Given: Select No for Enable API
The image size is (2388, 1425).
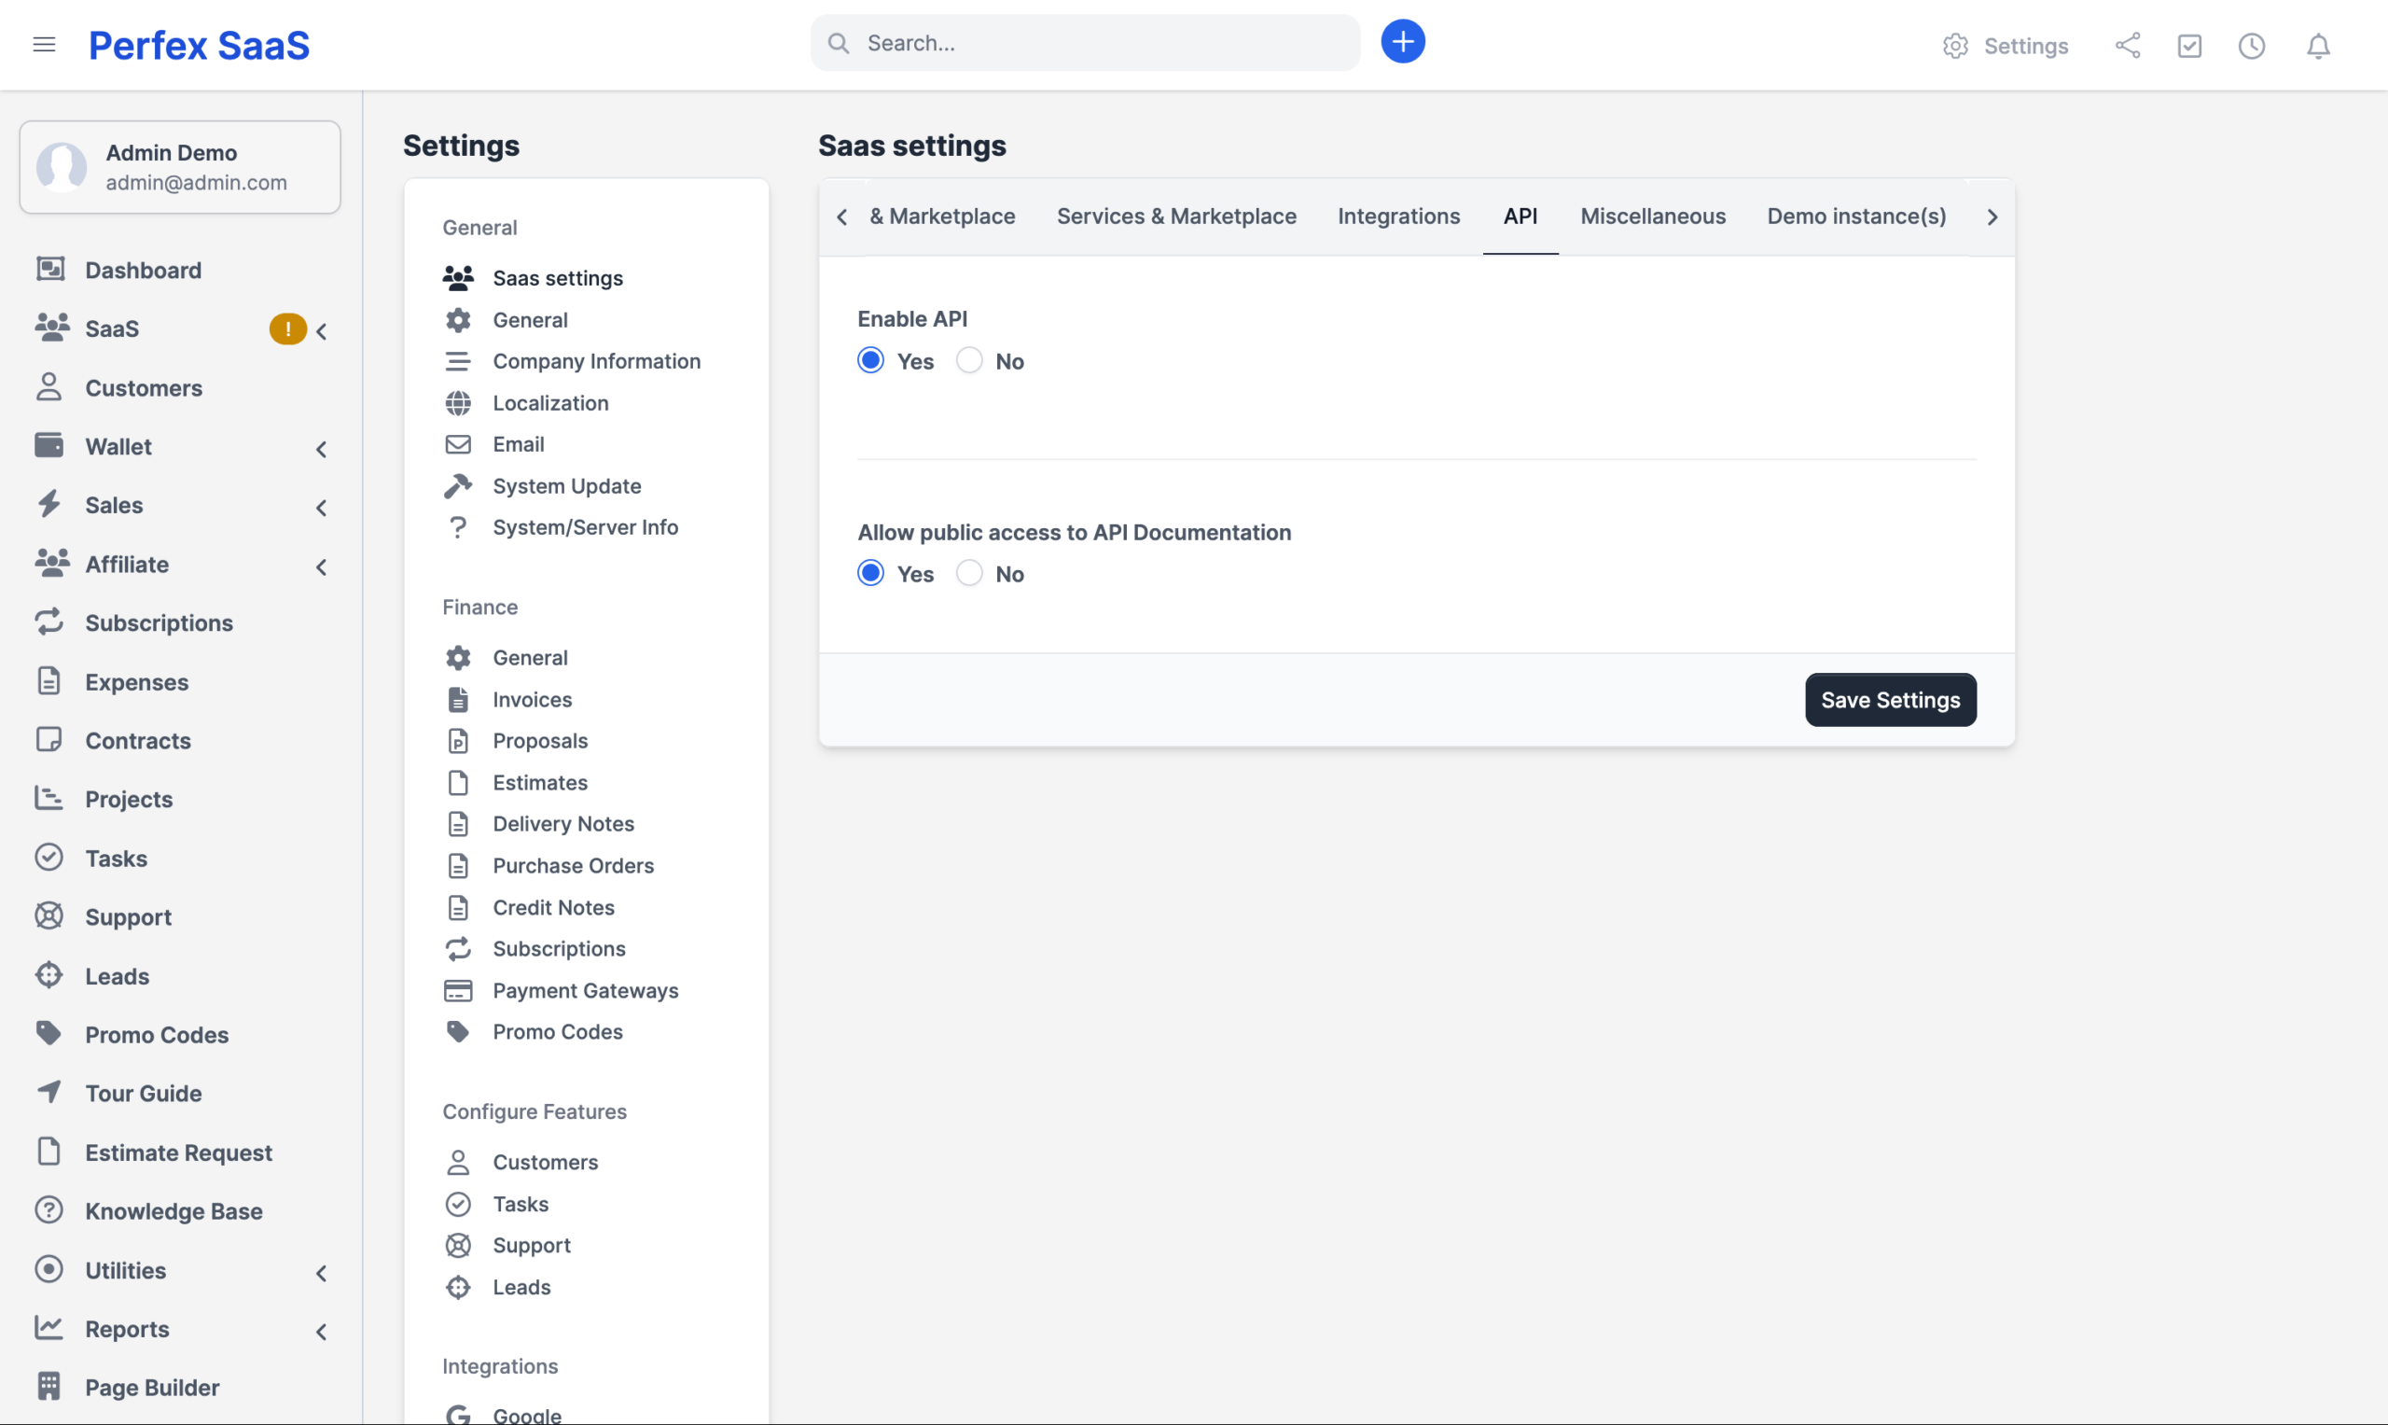Looking at the screenshot, I should click(x=968, y=361).
